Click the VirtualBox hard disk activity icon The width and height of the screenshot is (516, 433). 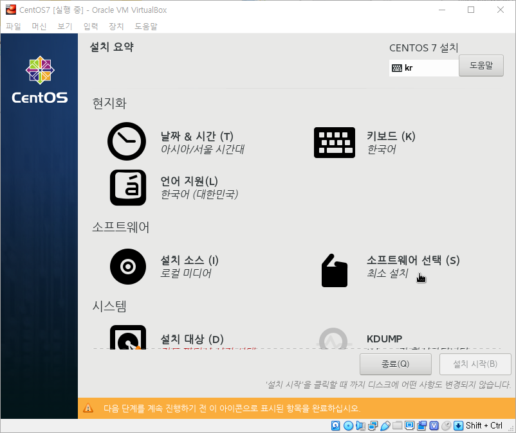point(336,426)
